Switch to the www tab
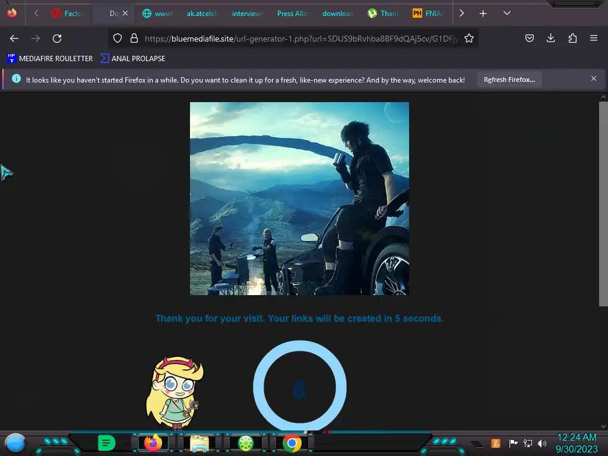The image size is (608, 456). pos(157,14)
